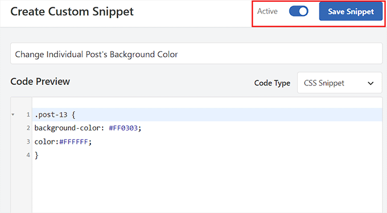Click the background-color property on line 2
This screenshot has height=213, width=387.
point(67,128)
